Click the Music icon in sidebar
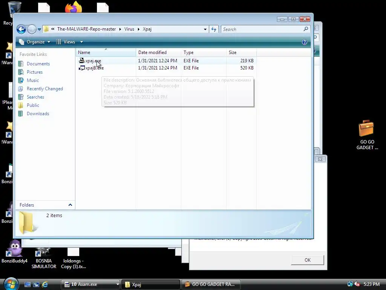 (21, 80)
